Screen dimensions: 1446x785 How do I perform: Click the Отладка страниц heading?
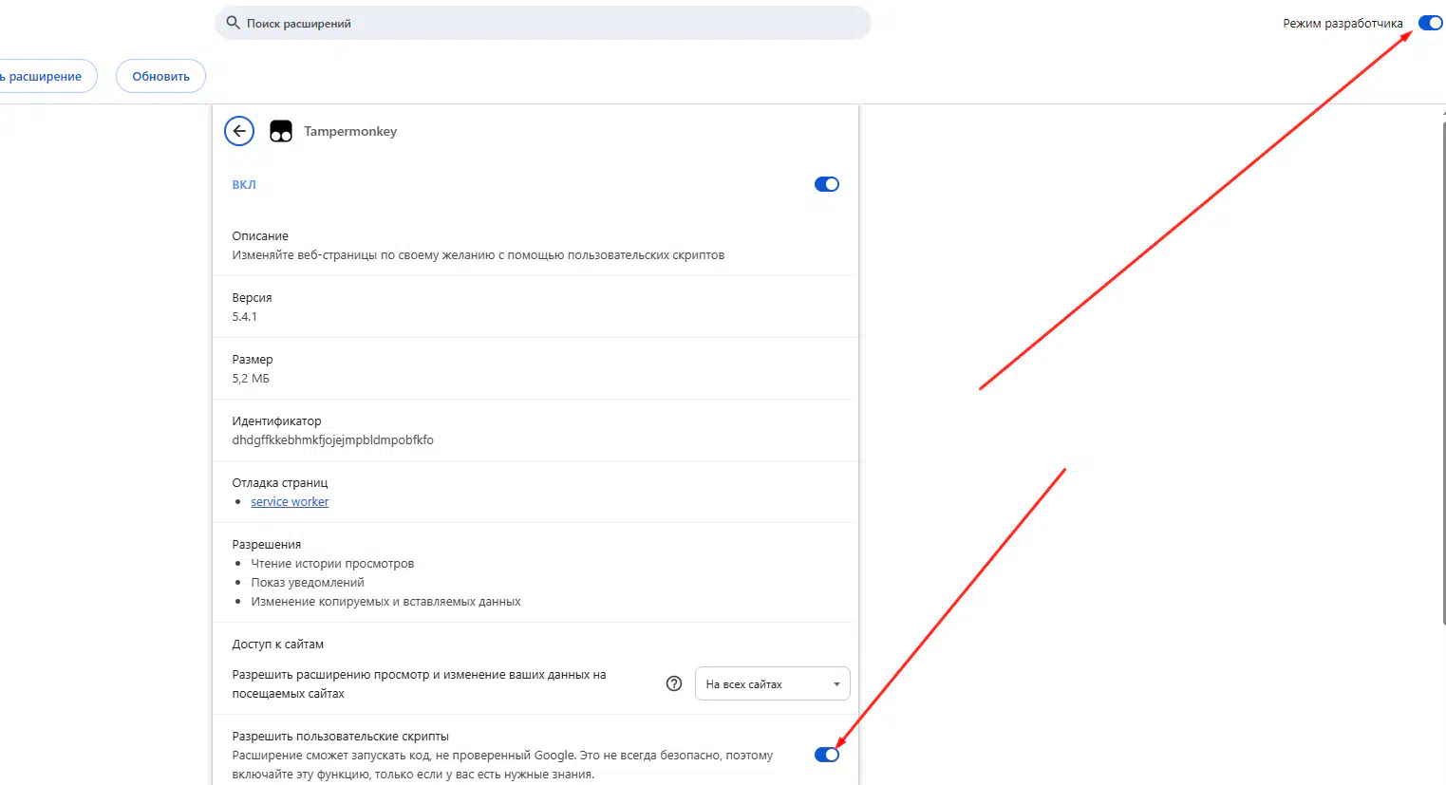click(280, 482)
